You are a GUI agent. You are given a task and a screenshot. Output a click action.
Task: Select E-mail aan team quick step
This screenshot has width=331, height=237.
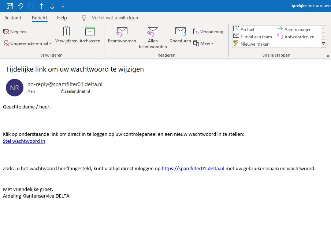click(x=253, y=37)
